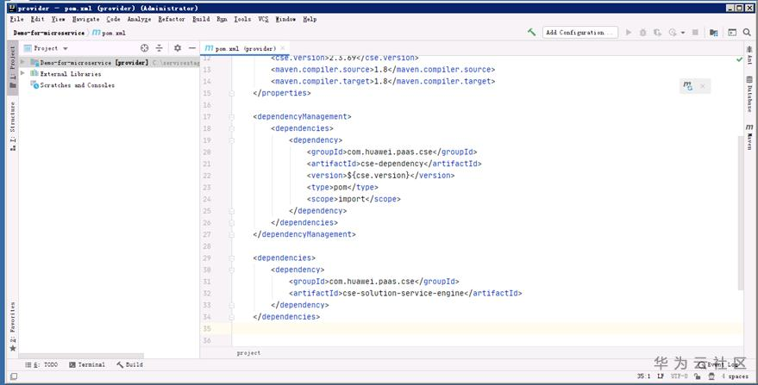Change file encoding via UTF-8 indicator
The image size is (758, 385).
click(680, 376)
